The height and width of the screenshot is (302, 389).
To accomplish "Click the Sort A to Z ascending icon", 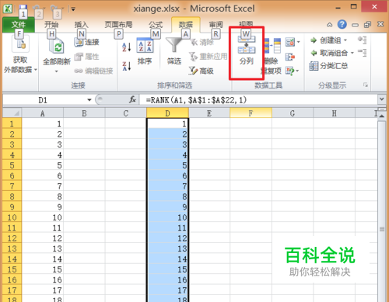I will point(127,47).
